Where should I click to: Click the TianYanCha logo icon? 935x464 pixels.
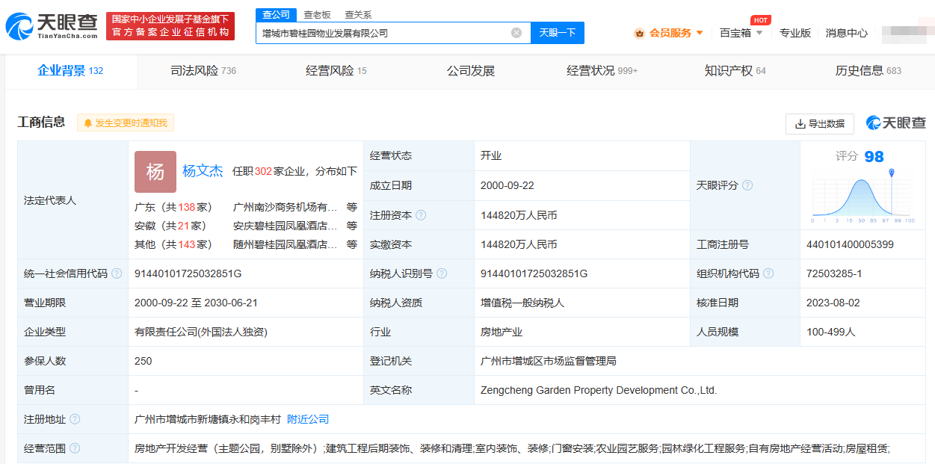[x=19, y=26]
